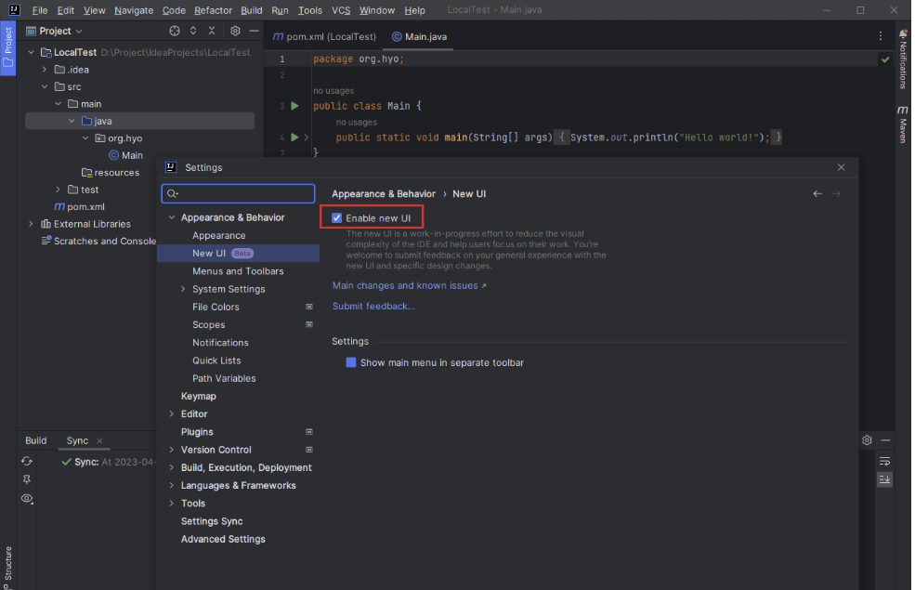The width and height of the screenshot is (915, 590).
Task: Click the Settings back arrow
Action: (817, 194)
